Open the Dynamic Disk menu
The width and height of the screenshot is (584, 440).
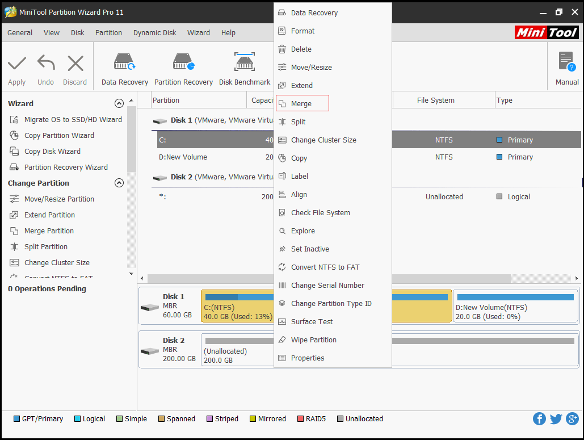(154, 33)
